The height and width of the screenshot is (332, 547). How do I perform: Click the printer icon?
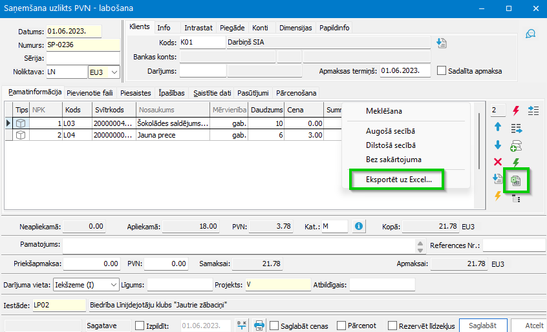[x=259, y=326]
